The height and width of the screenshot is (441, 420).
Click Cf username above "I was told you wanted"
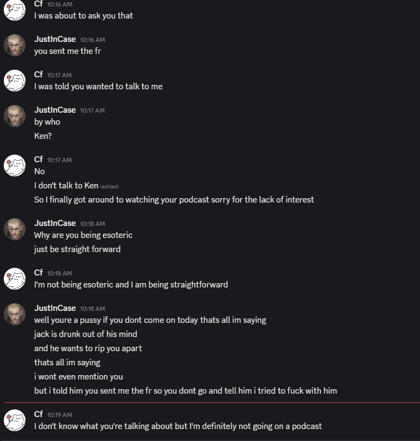[39, 75]
